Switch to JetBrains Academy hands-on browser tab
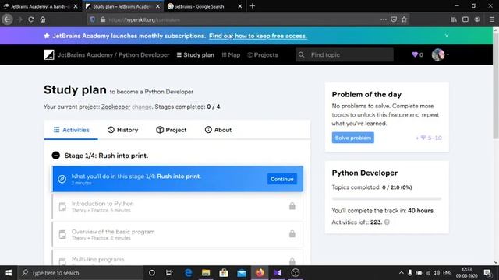Viewport: 499px width, 280px height. (x=41, y=6)
